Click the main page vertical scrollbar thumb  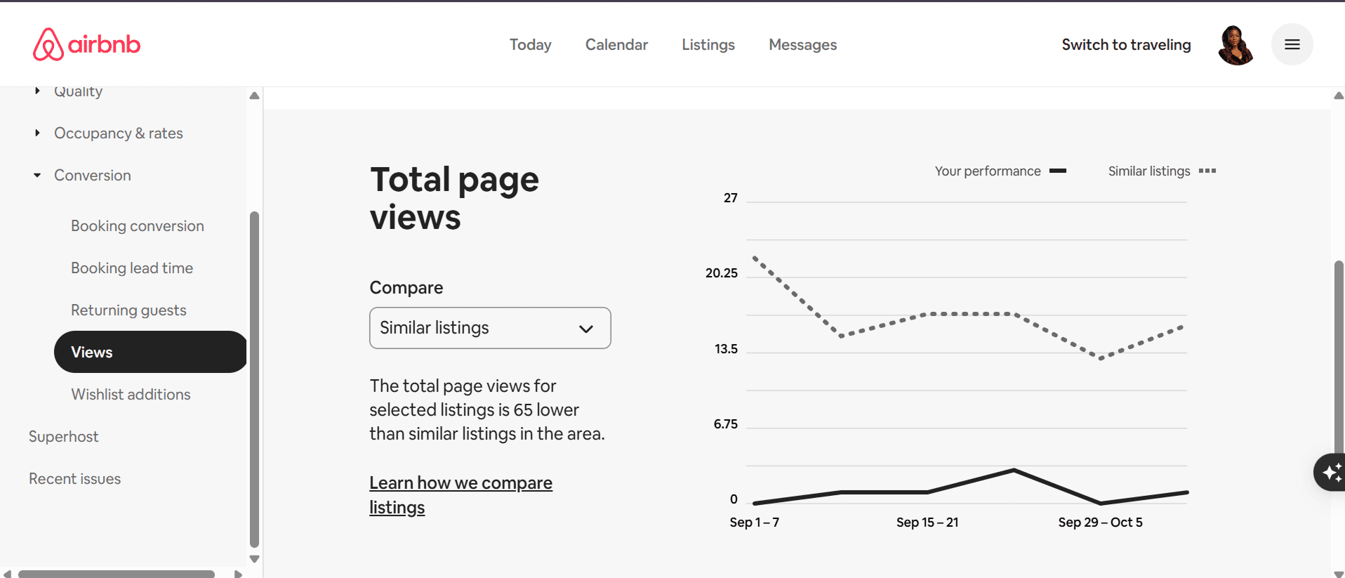point(1339,358)
